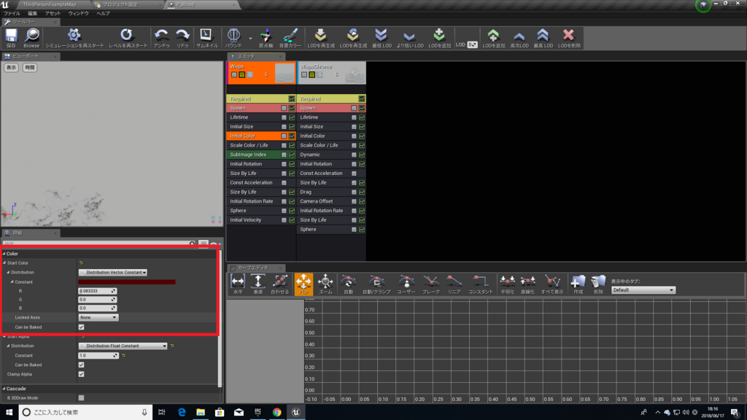Open Locked Axes None dropdown

click(98, 317)
